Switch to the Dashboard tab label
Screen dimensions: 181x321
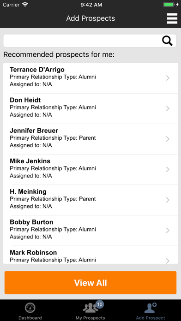[x=30, y=318]
